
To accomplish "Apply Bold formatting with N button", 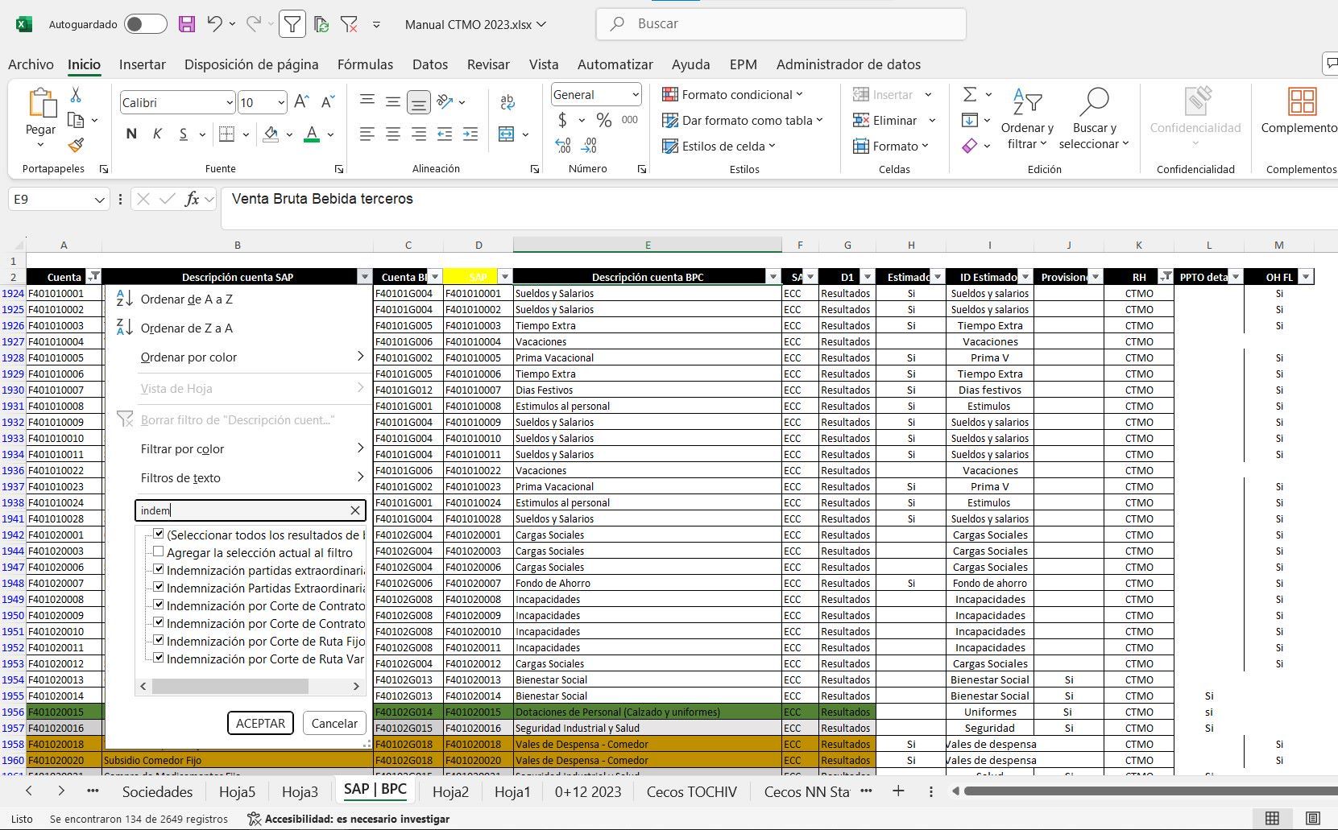I will click(131, 134).
